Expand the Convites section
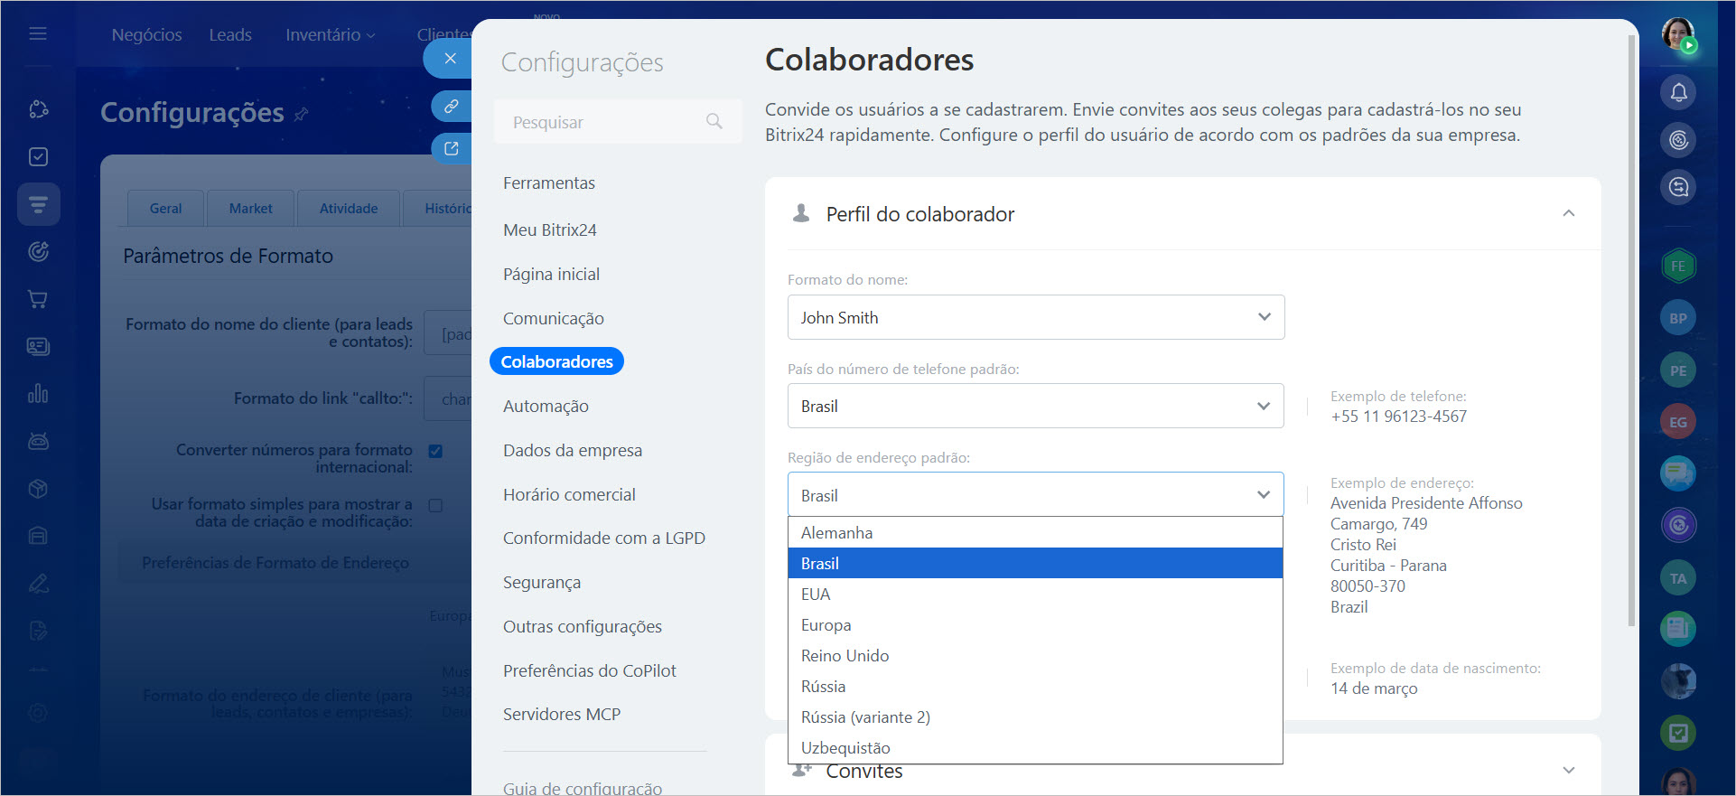Screen dimensions: 1736x796 point(1568,771)
